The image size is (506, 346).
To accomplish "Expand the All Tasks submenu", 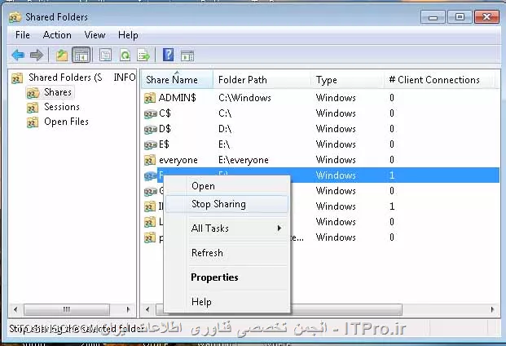I will pyautogui.click(x=227, y=228).
